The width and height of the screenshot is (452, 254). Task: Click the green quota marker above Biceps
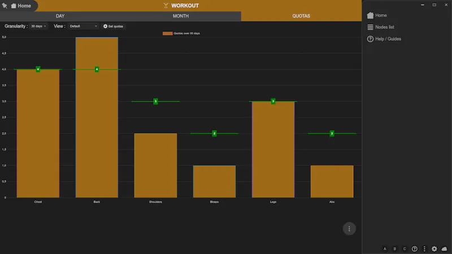point(215,133)
